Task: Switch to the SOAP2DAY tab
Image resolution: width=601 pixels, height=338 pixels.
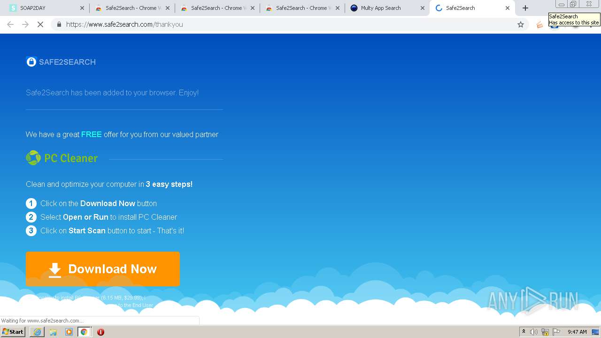Action: [x=46, y=8]
